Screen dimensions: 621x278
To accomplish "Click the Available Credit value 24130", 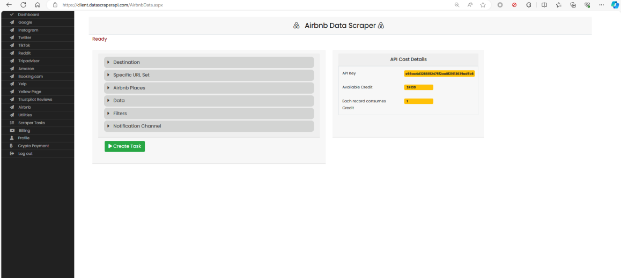I will pyautogui.click(x=419, y=87).
